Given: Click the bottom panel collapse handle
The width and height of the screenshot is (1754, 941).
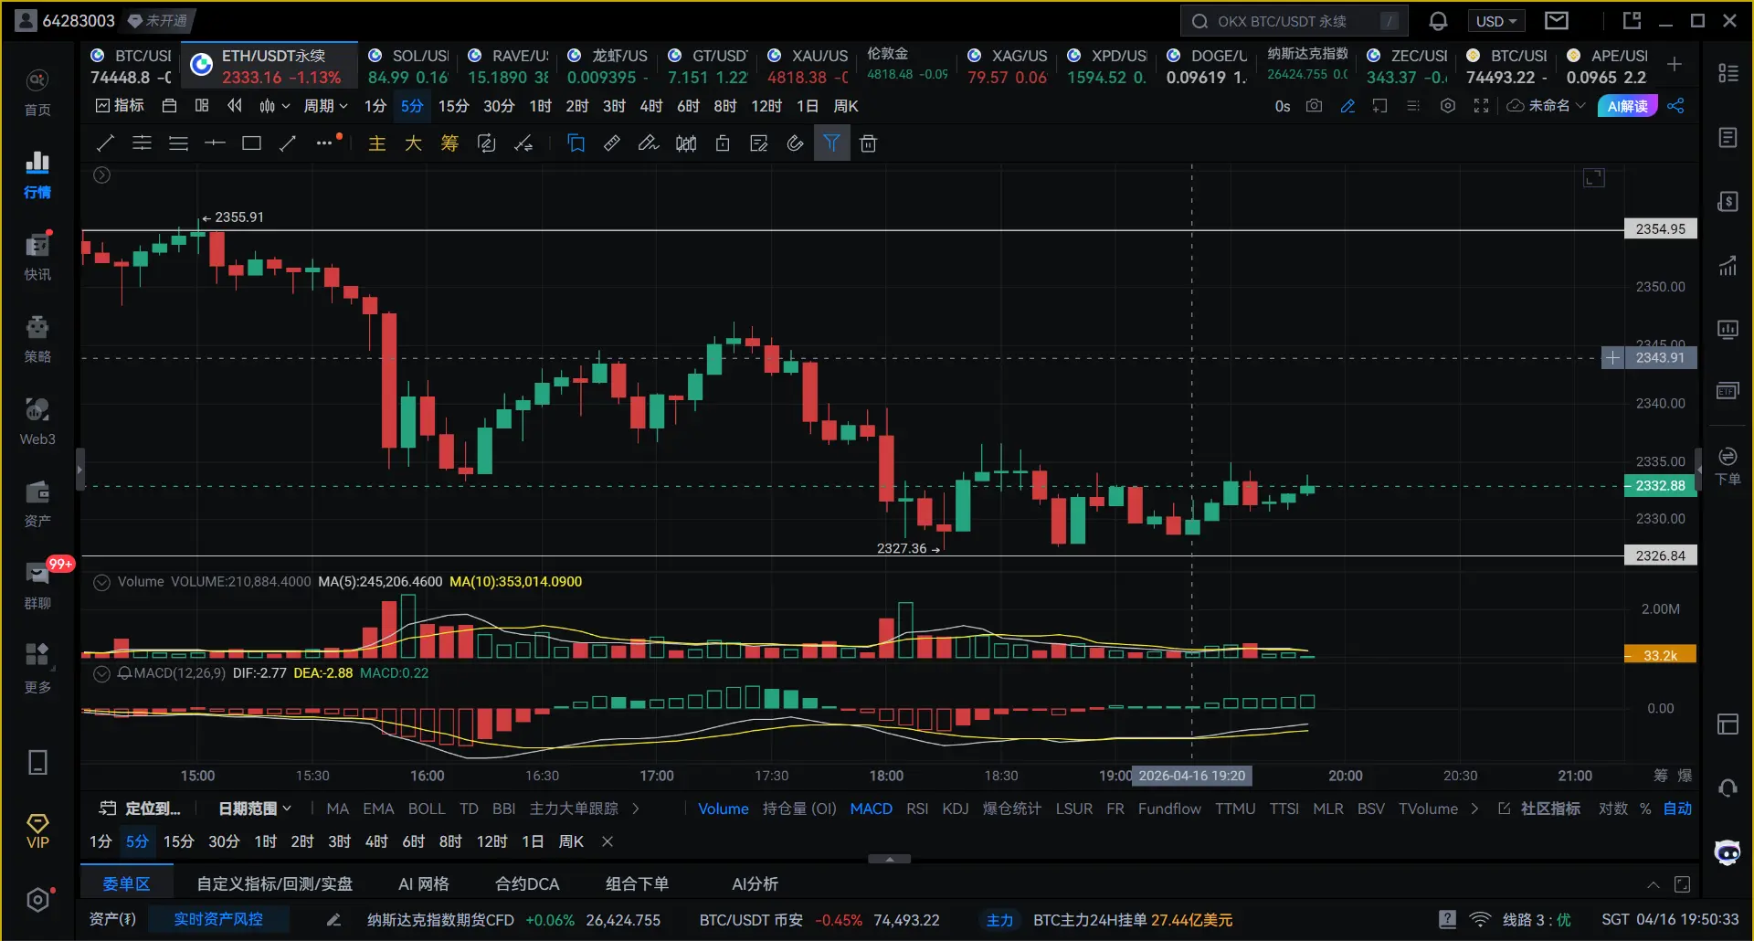Looking at the screenshot, I should 889,859.
